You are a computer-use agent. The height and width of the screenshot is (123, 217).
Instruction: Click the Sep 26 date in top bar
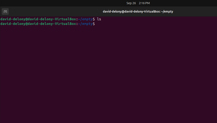(131, 3)
